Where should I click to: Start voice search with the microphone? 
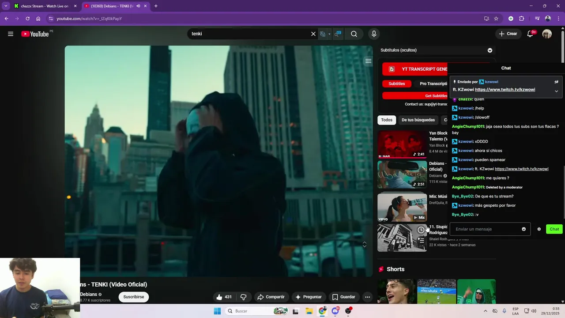pos(374,34)
